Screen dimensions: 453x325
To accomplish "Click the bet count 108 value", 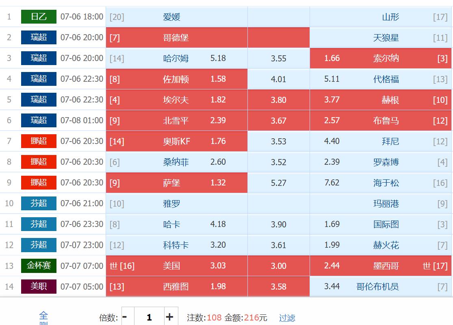I will pyautogui.click(x=214, y=318).
